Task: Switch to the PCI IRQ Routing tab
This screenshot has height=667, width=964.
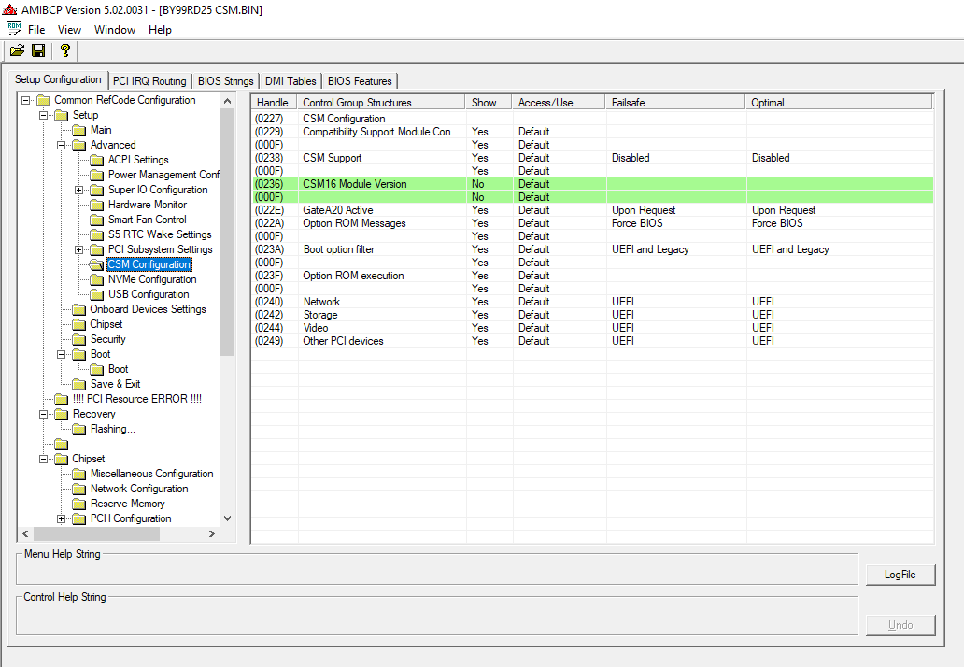Action: [149, 81]
